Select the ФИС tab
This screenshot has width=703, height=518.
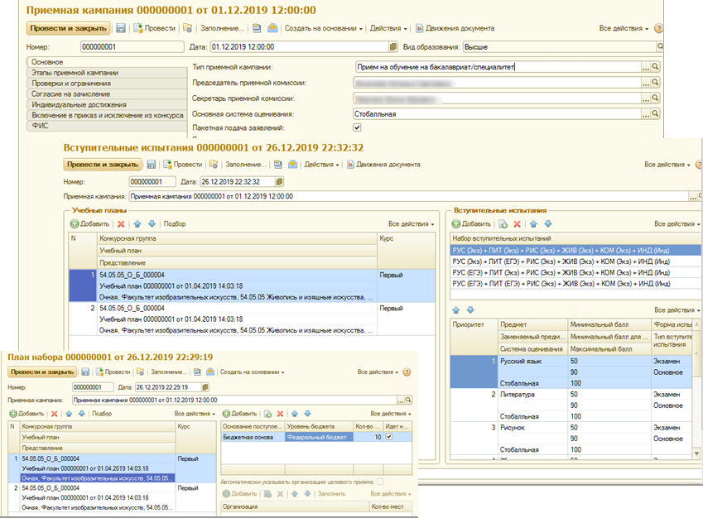point(107,126)
